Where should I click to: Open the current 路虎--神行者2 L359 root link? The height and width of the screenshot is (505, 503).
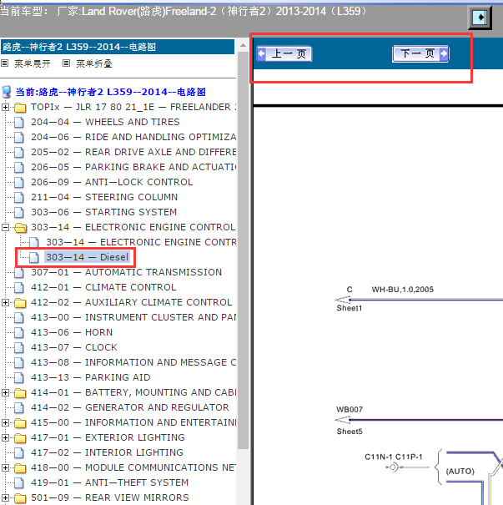(110, 92)
